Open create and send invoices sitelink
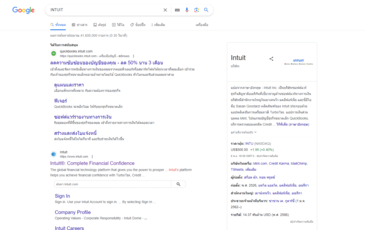The width and height of the screenshot is (366, 230). coord(75,133)
